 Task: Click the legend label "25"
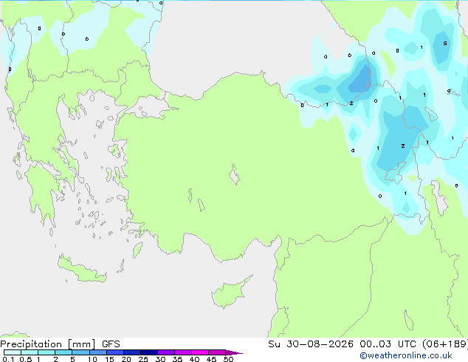click(x=143, y=359)
